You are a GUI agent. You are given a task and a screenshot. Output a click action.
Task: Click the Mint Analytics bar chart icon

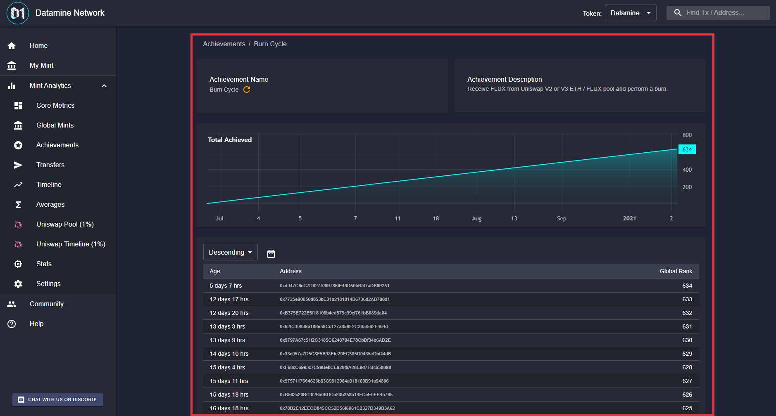[12, 86]
